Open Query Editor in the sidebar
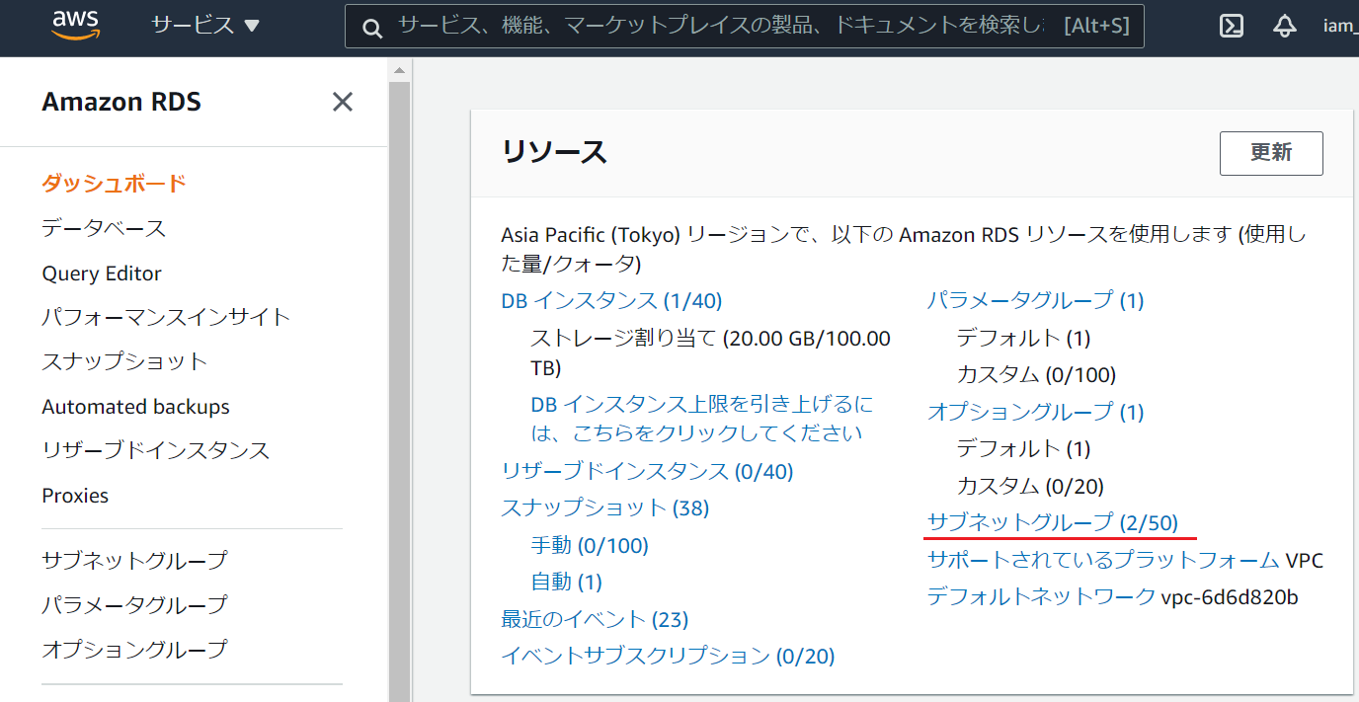Screen dimensions: 1359x702 point(102,273)
